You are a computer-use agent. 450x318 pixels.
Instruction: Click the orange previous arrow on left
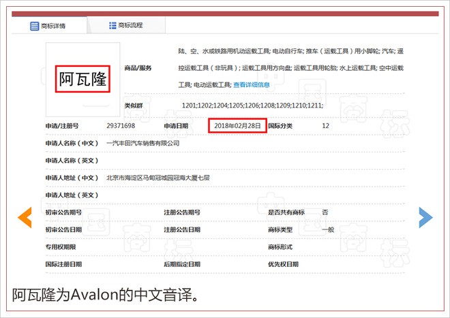coord(25,217)
